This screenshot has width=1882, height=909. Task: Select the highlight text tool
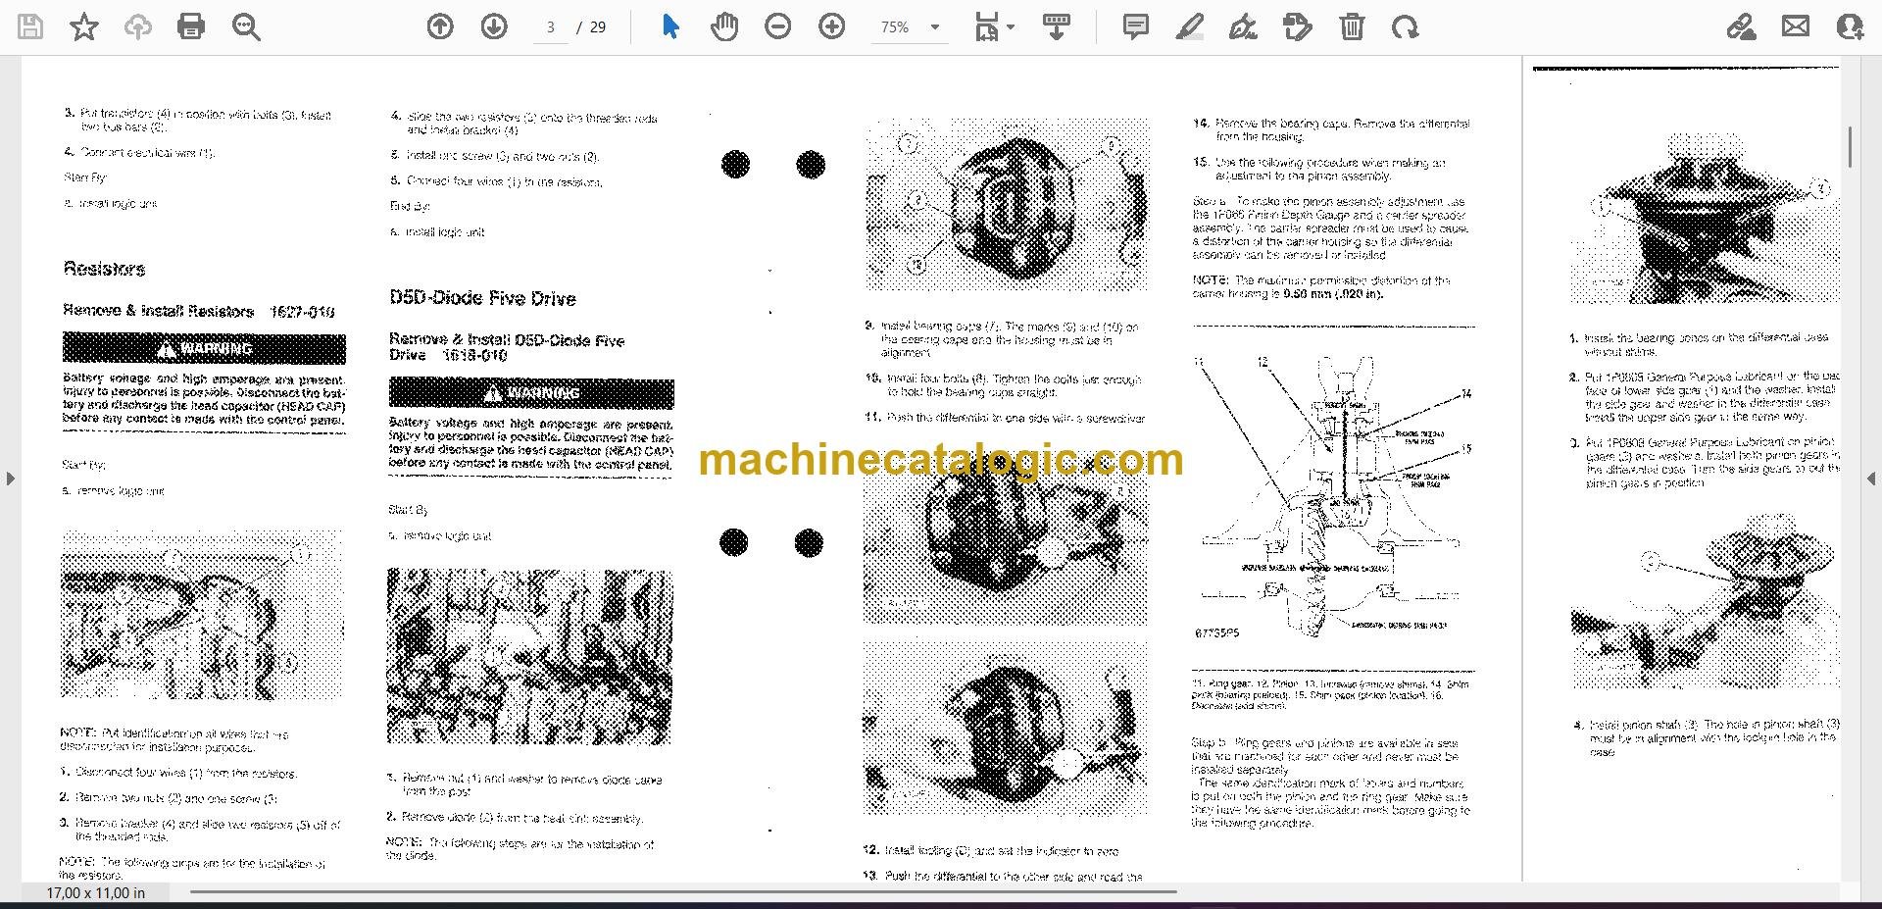tap(1189, 27)
